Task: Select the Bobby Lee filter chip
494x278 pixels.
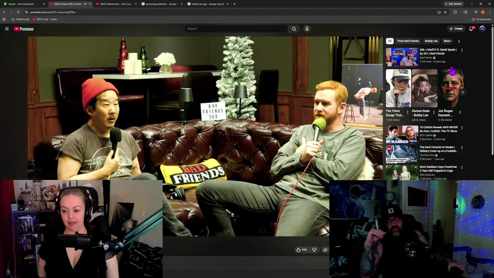Action: tap(431, 41)
